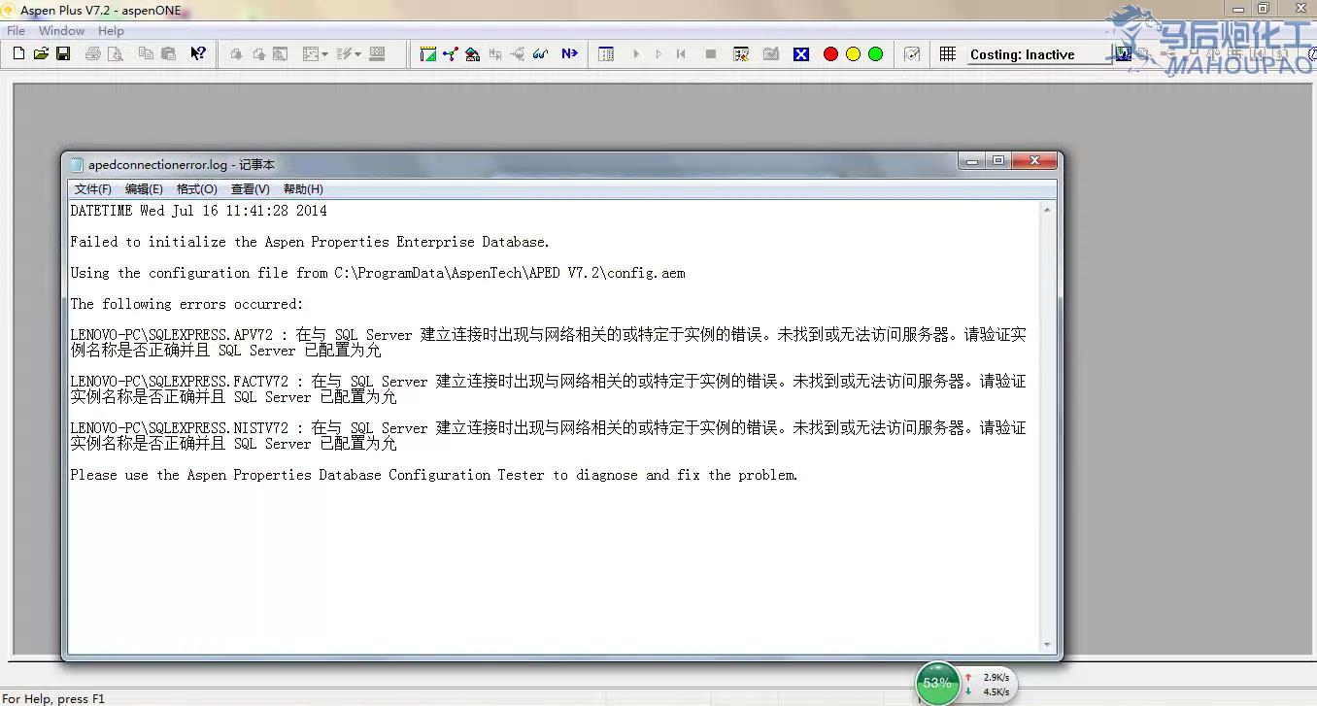
Task: Open the Components molecule icon
Action: tap(451, 54)
